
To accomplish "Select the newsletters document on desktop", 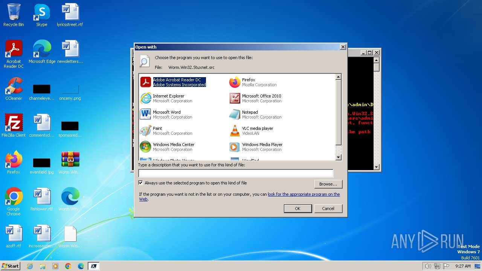I will tap(70, 52).
